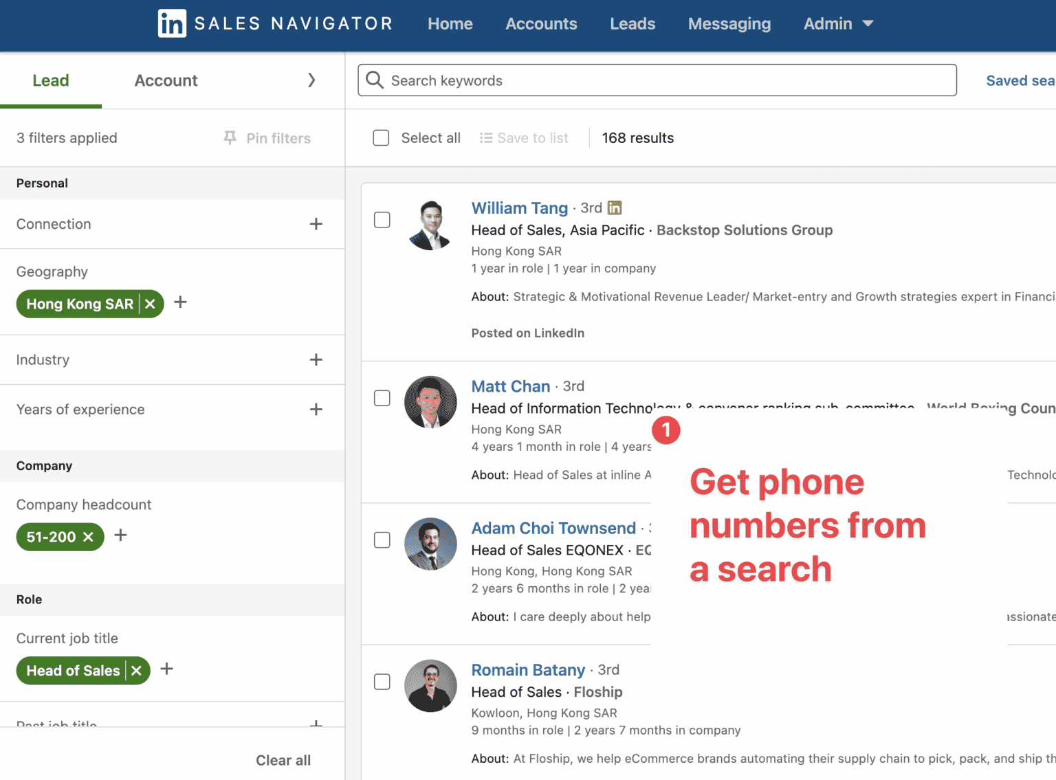Click the Save to list icon

click(x=486, y=137)
